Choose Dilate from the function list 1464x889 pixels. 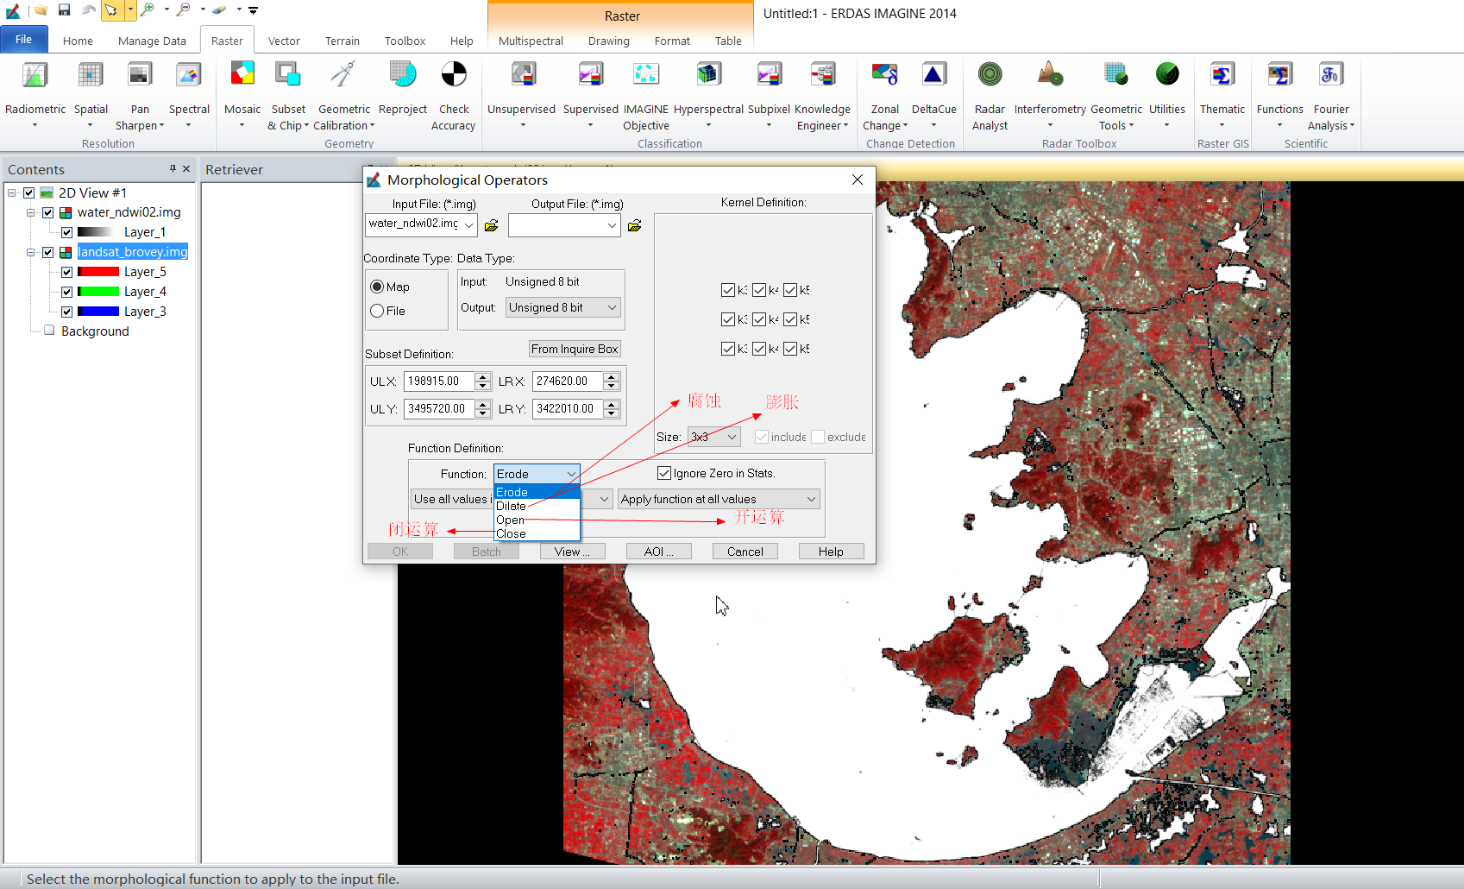tap(512, 506)
